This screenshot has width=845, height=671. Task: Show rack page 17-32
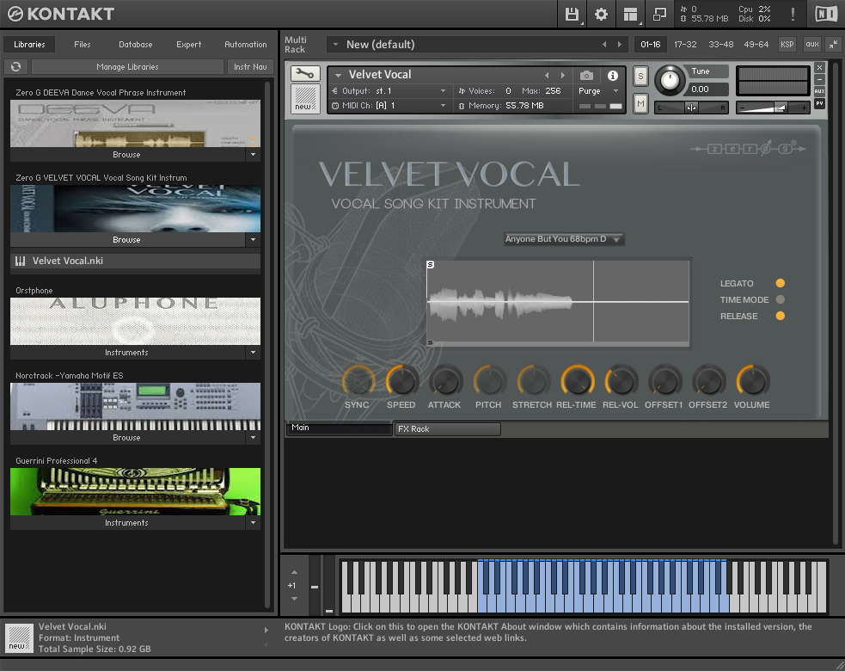point(685,44)
